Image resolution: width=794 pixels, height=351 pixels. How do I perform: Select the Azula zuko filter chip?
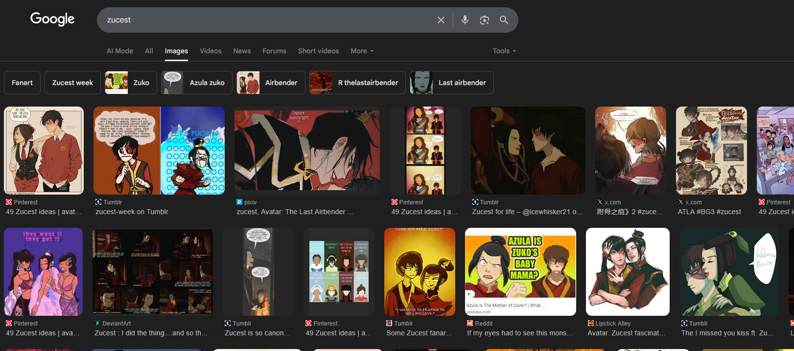tap(197, 83)
